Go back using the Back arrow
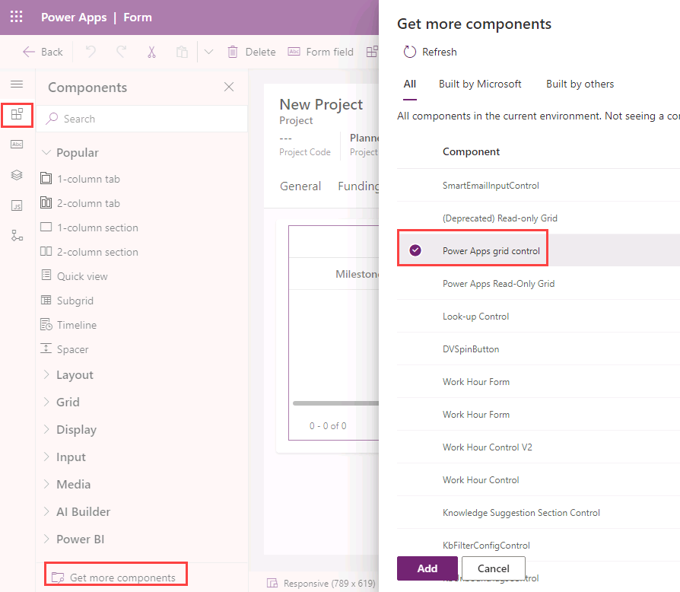Screen dimensions: 680x592 [x=43, y=52]
